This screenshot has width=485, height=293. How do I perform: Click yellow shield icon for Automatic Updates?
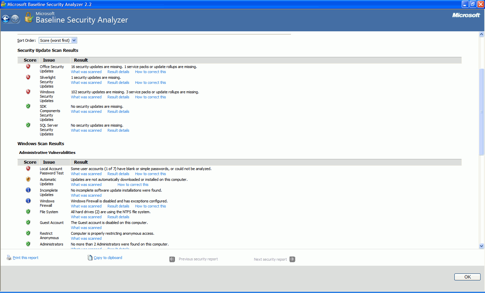pos(28,179)
